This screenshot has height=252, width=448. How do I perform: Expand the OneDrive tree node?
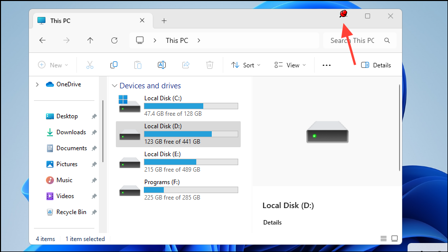click(x=37, y=84)
